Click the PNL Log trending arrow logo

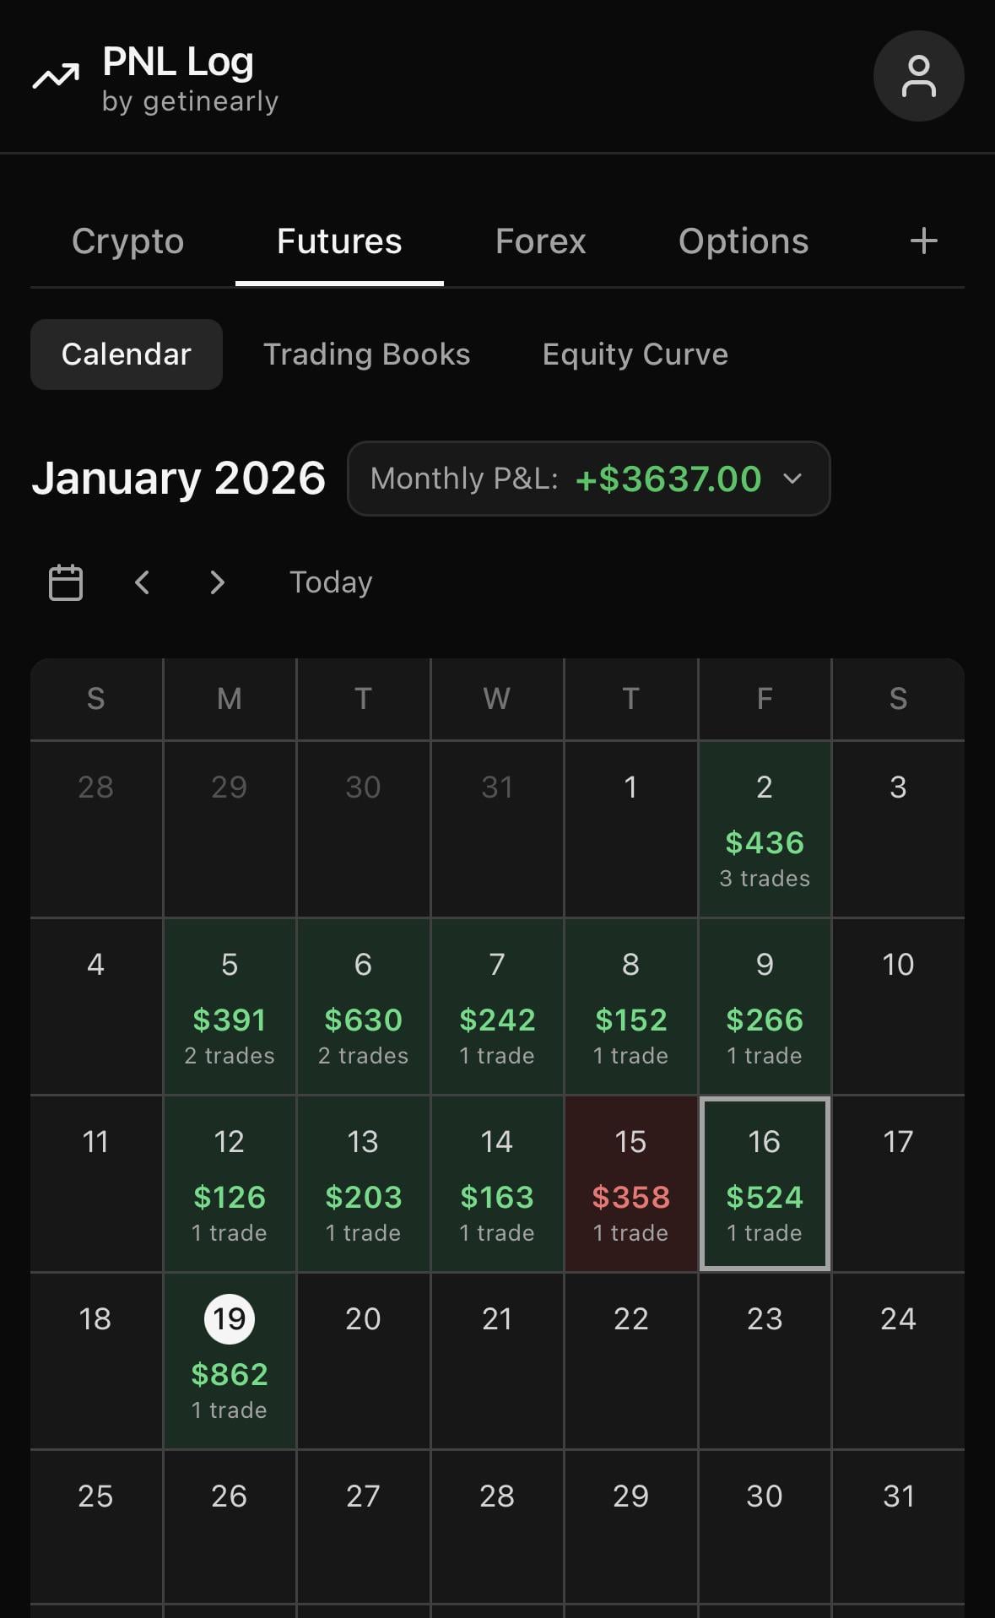pyautogui.click(x=56, y=77)
